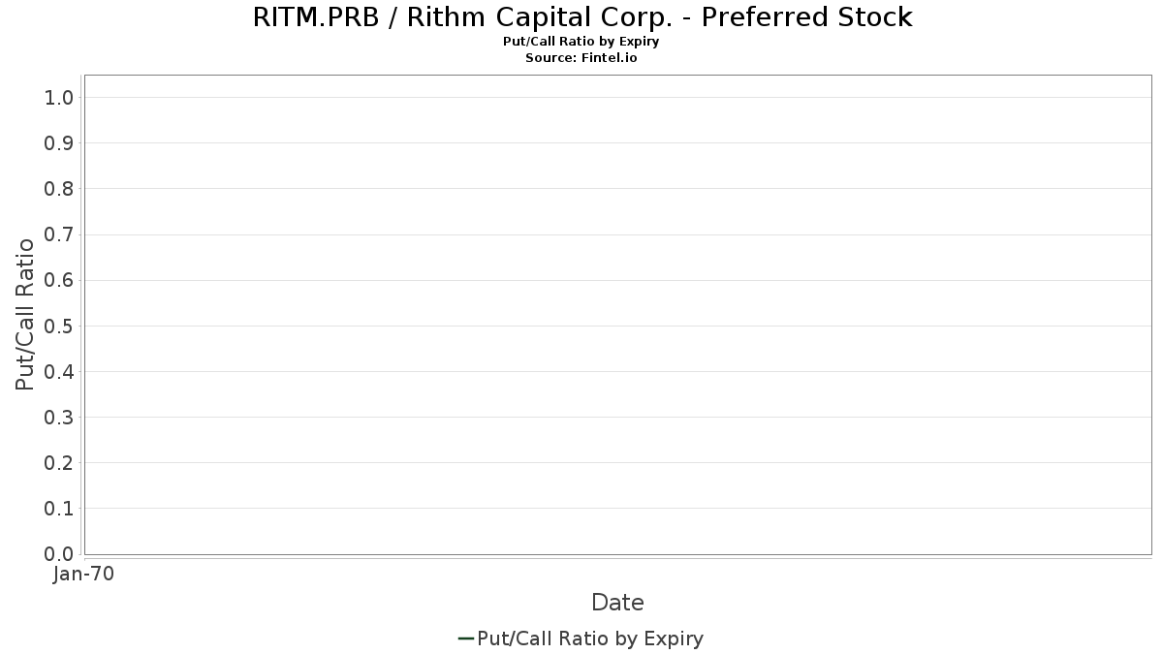1163x654 pixels.
Task: Select the 0.6 y-axis tick label
Action: 59,280
